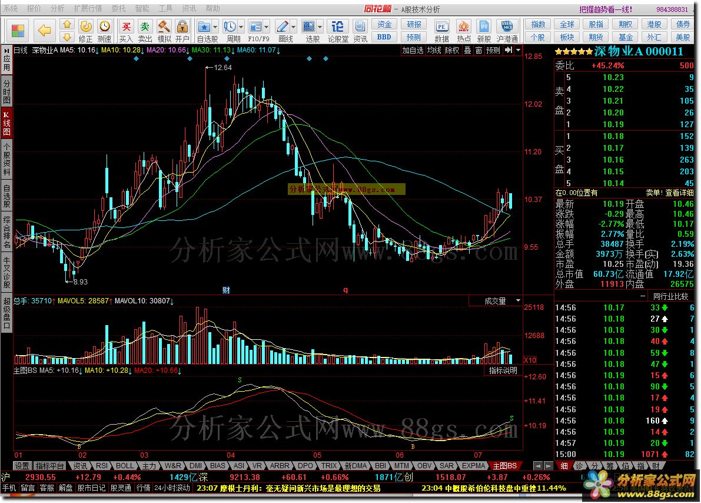701x503 pixels.
Task: Click 查看详细 link in order panel
Action: (680, 193)
